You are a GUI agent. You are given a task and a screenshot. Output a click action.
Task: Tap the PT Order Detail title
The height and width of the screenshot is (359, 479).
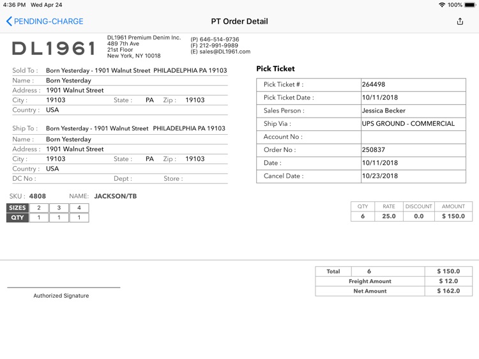tap(240, 21)
